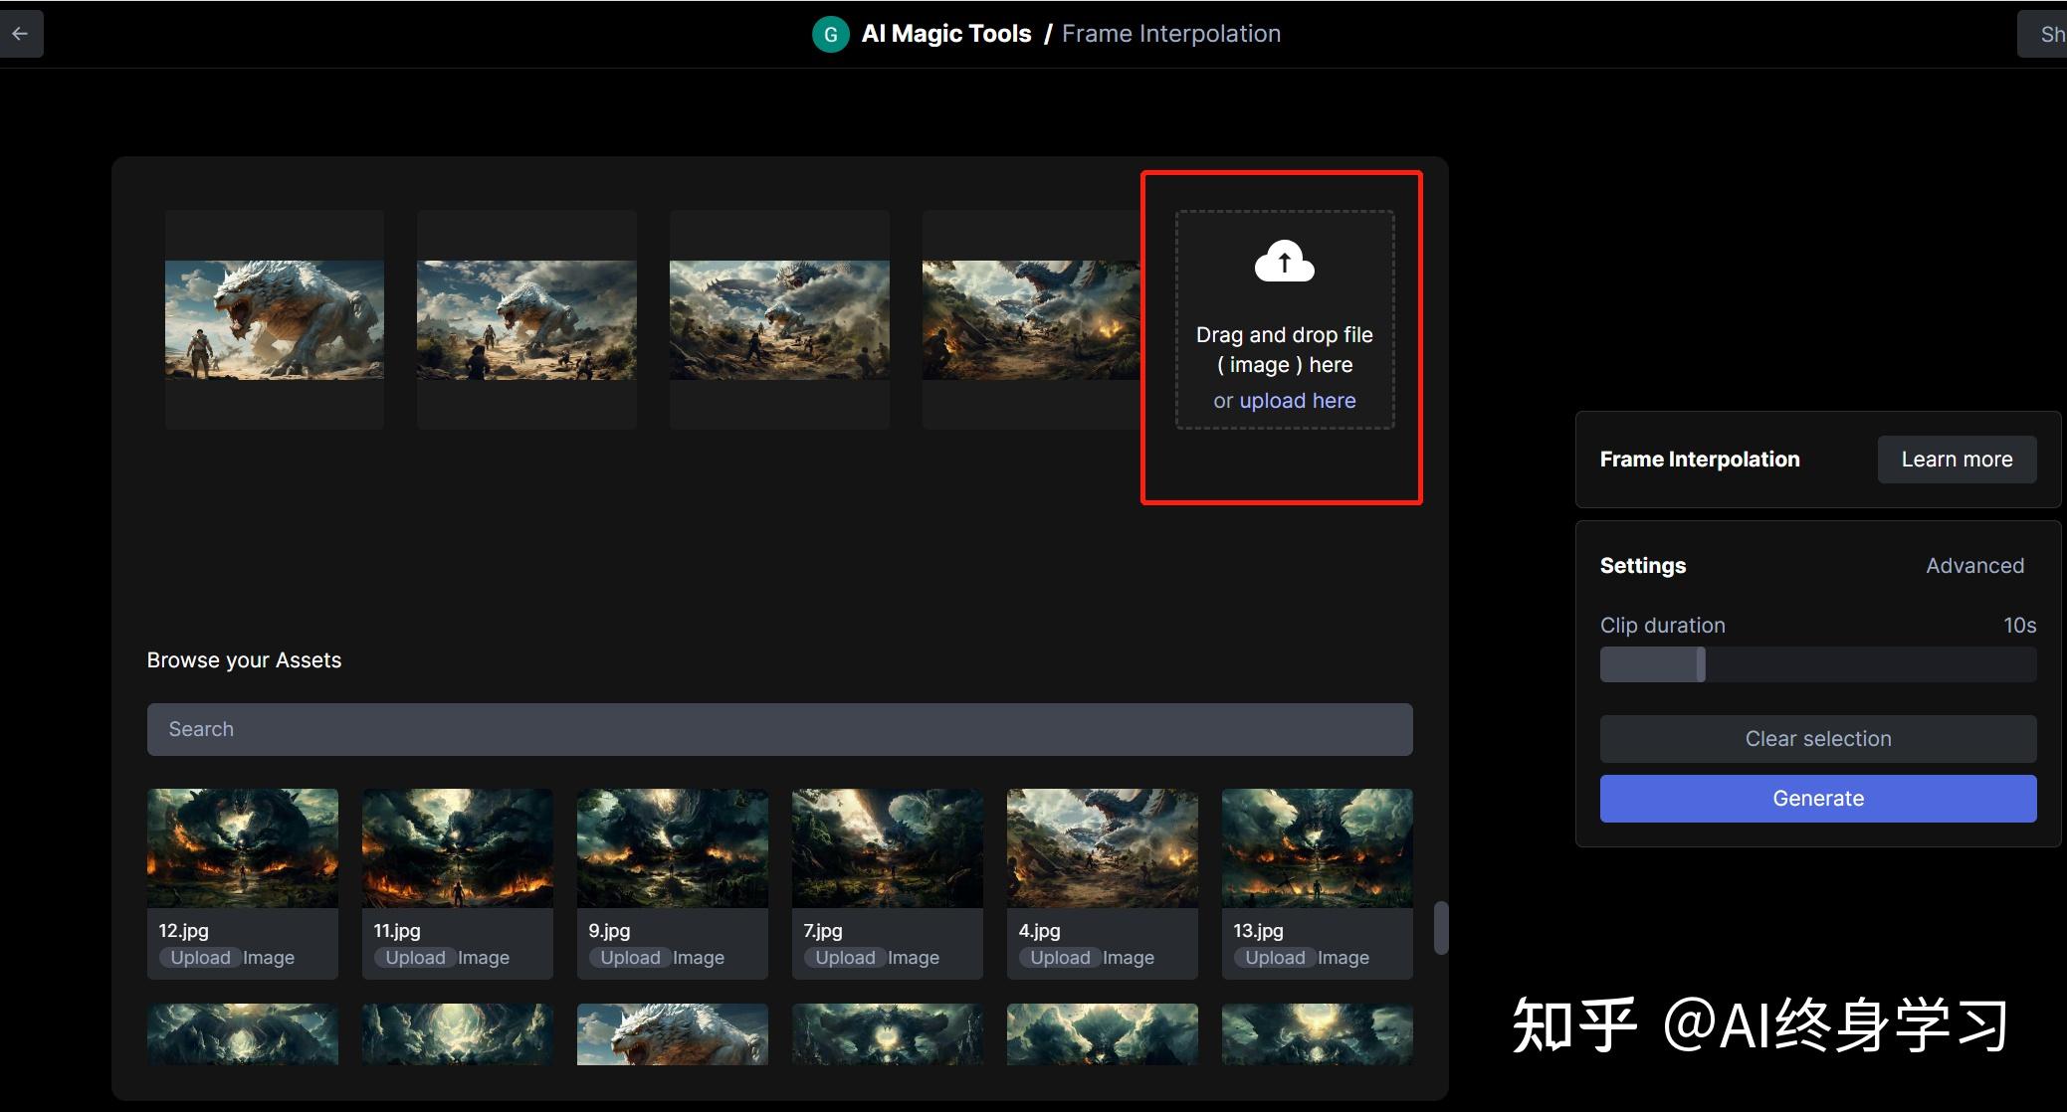This screenshot has width=2067, height=1112.
Task: Focus the asset Search field
Action: 779,729
